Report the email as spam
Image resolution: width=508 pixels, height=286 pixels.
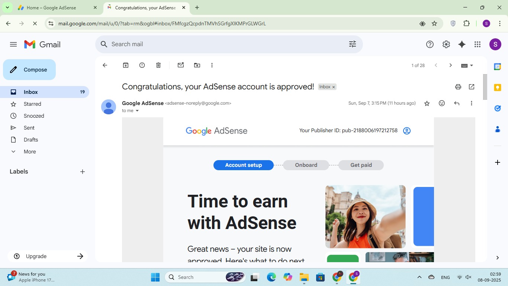pos(142,65)
